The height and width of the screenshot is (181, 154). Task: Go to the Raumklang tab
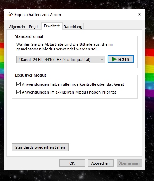coord(73,27)
